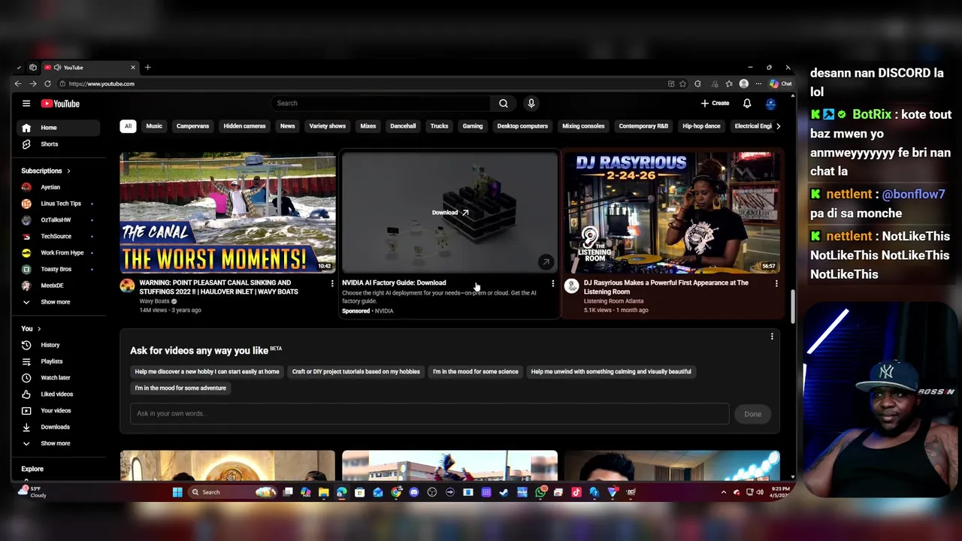This screenshot has height=541, width=962.
Task: Select the Hip-hop dance chip
Action: (701, 126)
